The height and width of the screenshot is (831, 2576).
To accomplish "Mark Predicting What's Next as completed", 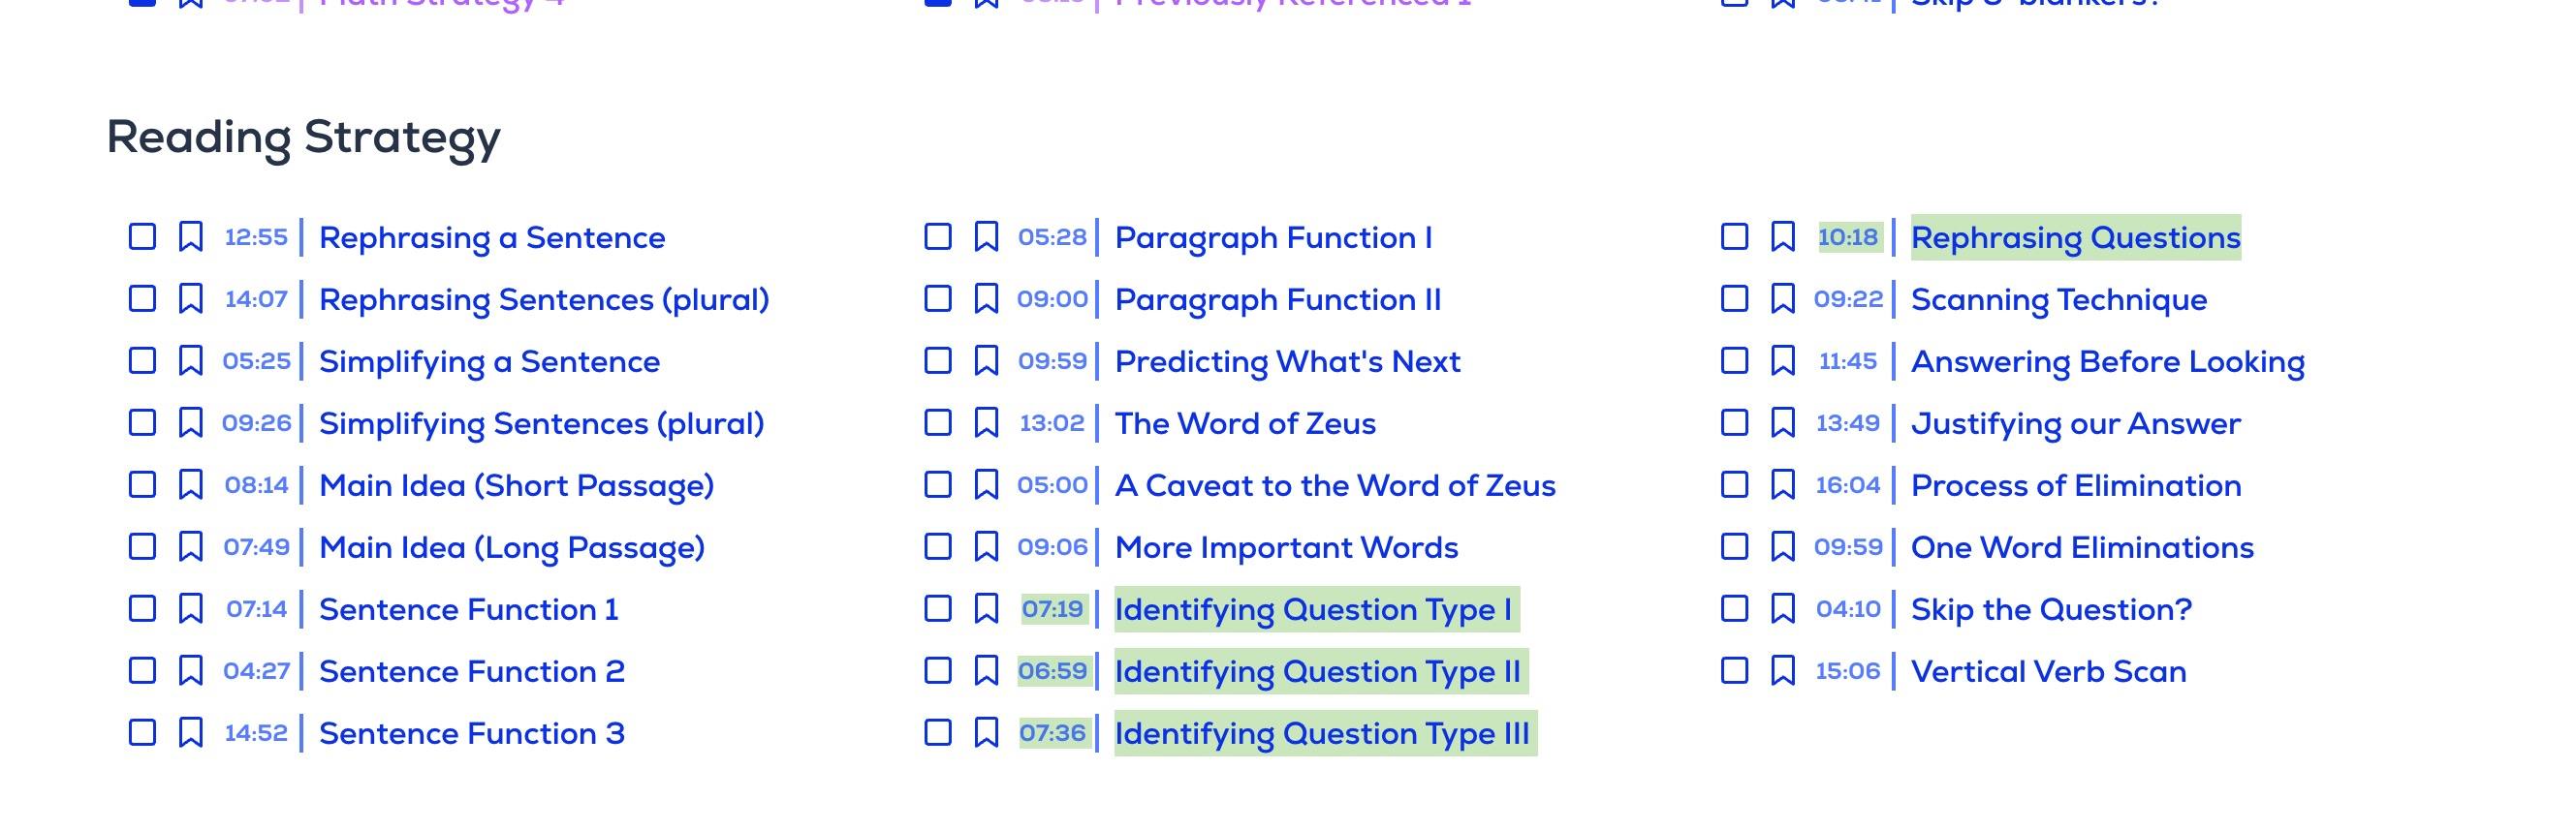I will pyautogui.click(x=938, y=360).
